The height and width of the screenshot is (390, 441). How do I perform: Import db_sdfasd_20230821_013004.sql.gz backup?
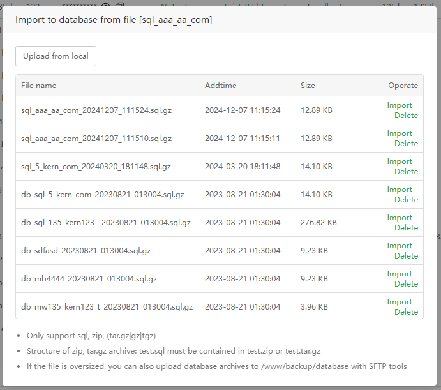400,246
